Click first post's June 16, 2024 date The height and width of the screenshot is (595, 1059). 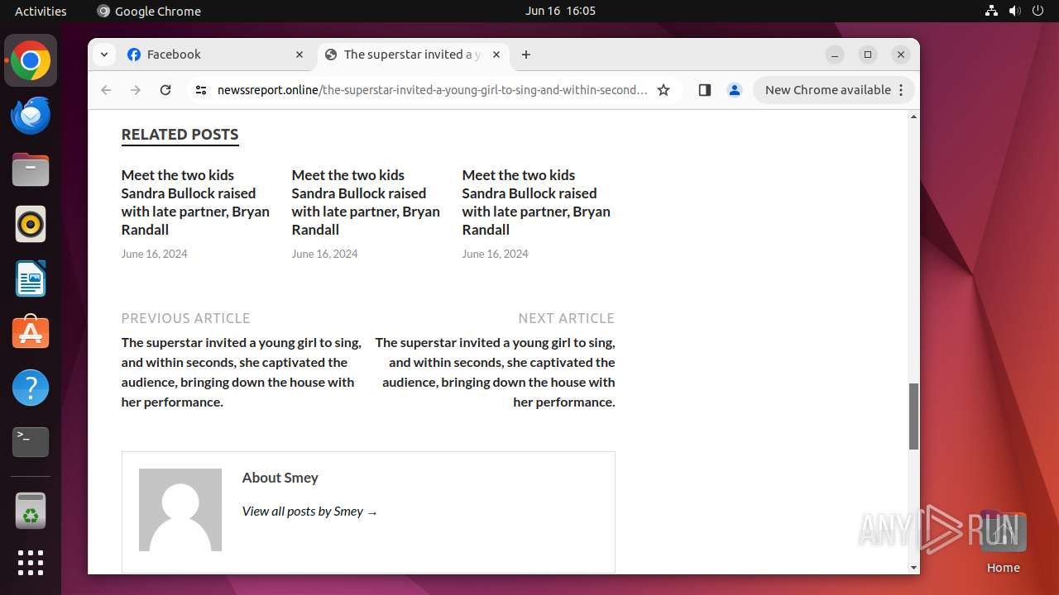coord(155,254)
